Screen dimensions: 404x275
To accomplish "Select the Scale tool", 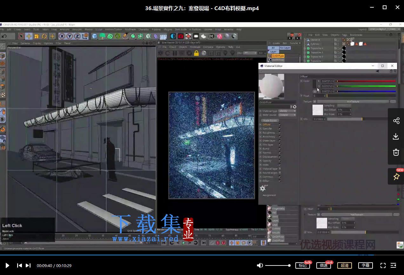I will coord(37,36).
